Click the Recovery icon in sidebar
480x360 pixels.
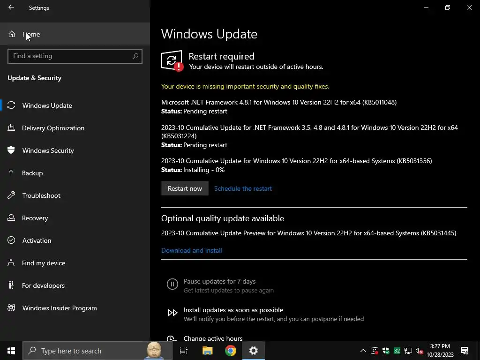click(11, 217)
